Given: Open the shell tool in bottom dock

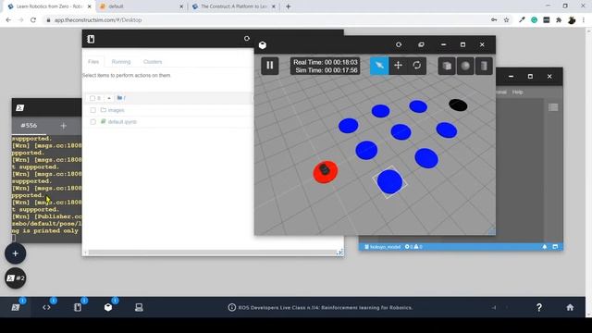Looking at the screenshot, I should click(16, 307).
